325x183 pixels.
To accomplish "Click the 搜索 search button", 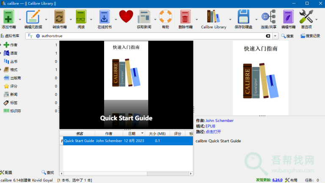I will (287, 36).
